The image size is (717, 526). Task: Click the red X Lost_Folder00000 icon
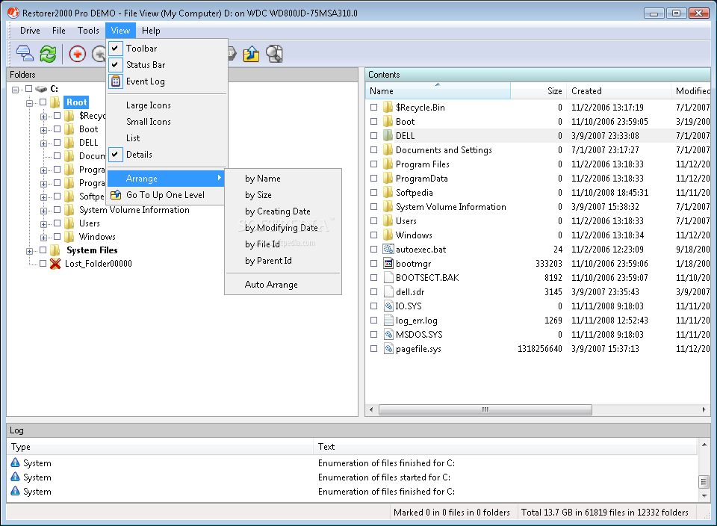coord(55,264)
